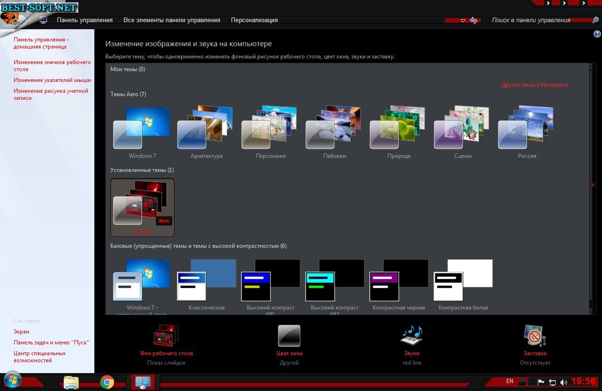Open Изменение указателей мыши link

[52, 80]
